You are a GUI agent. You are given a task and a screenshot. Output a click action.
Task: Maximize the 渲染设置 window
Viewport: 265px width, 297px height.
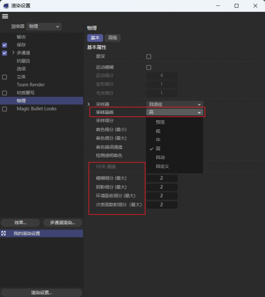pyautogui.click(x=237, y=6)
